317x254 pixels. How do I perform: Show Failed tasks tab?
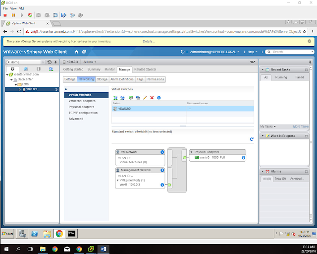(x=299, y=77)
